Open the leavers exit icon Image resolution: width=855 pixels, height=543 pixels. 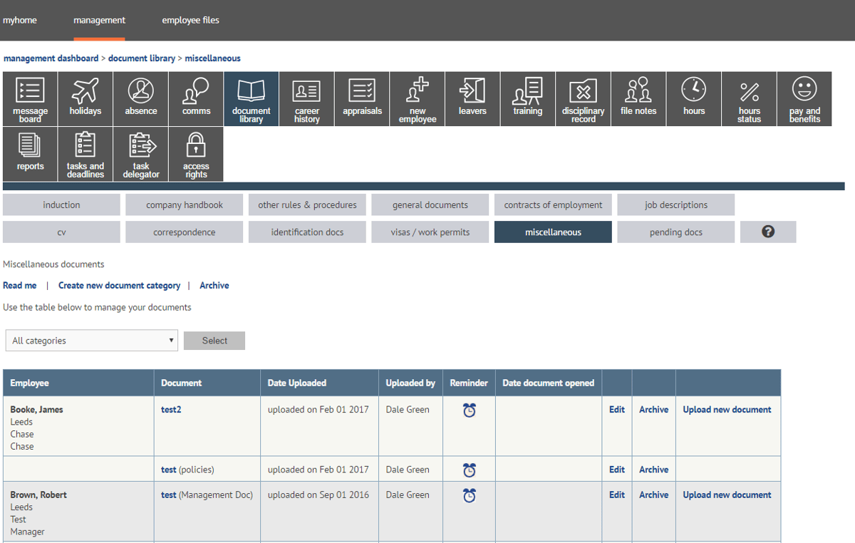pos(472,99)
